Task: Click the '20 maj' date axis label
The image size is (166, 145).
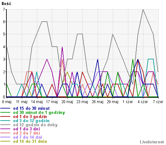Action: point(67,102)
